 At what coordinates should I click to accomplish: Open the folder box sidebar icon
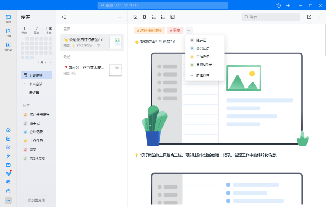[8, 191]
